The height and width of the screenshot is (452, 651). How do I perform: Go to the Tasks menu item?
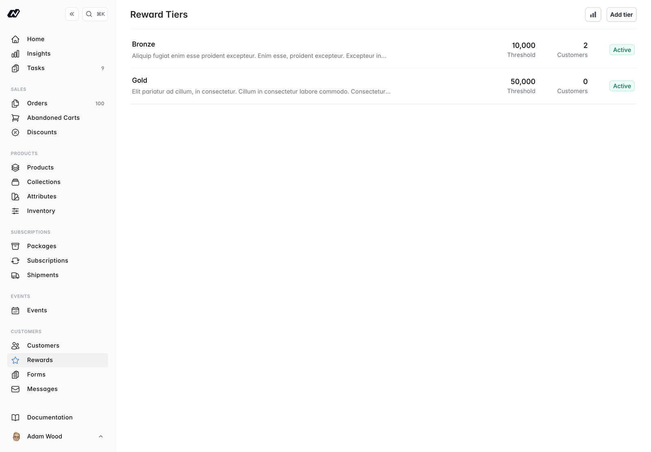pyautogui.click(x=57, y=68)
